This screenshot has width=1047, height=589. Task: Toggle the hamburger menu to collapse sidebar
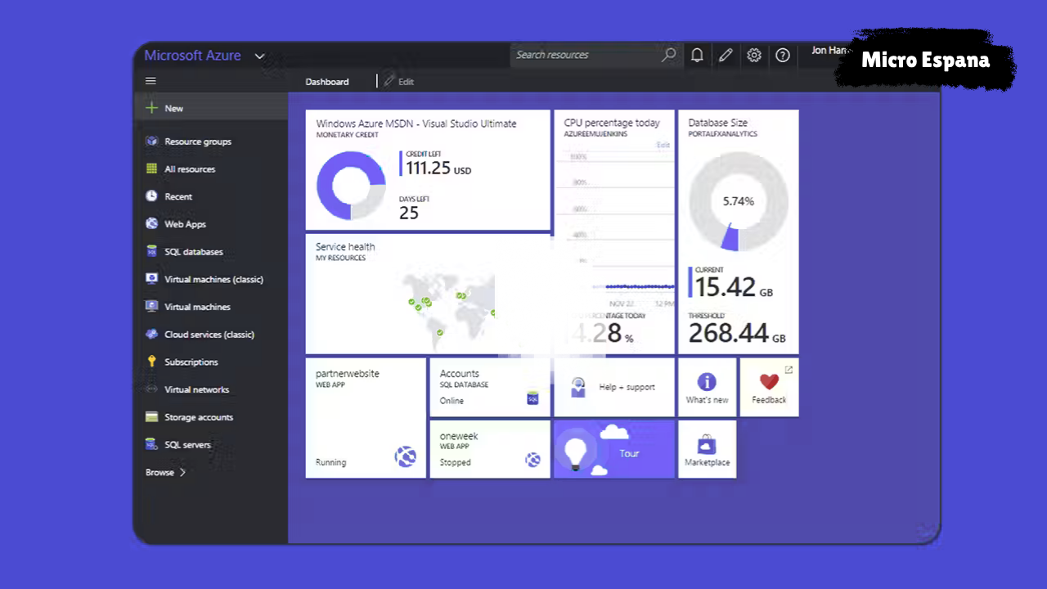coord(151,81)
